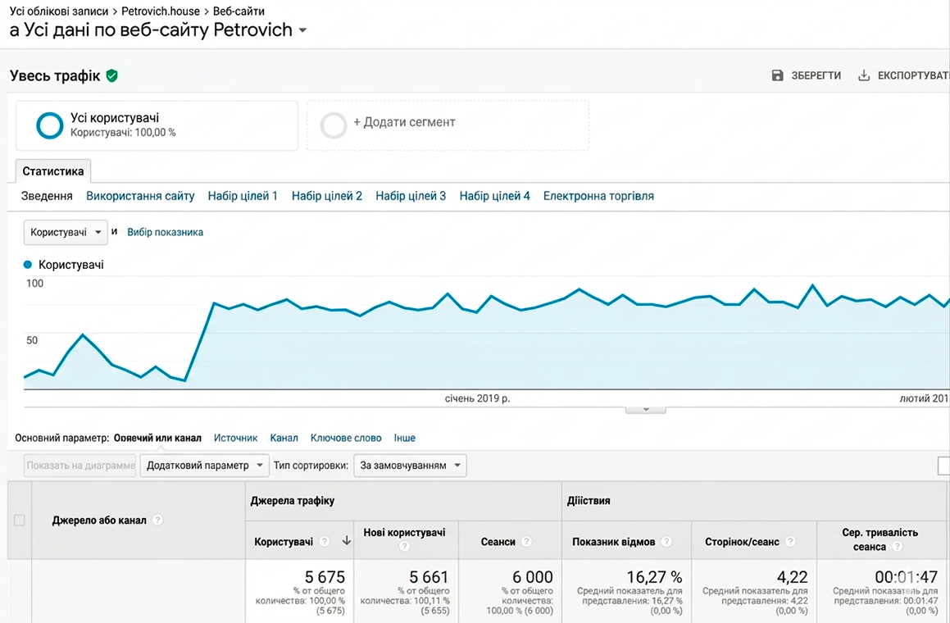The width and height of the screenshot is (950, 623).
Task: Select Ключове слово parameter link
Action: pyautogui.click(x=346, y=438)
